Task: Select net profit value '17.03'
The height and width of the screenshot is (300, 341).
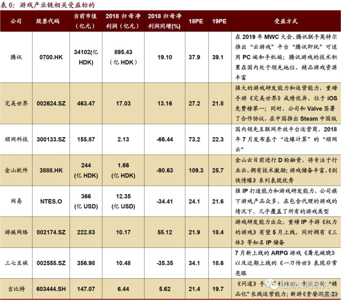Action: coord(123,103)
